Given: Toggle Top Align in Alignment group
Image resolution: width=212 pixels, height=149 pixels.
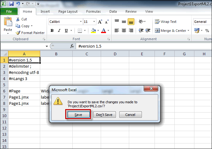Looking at the screenshot, I should point(117,21).
